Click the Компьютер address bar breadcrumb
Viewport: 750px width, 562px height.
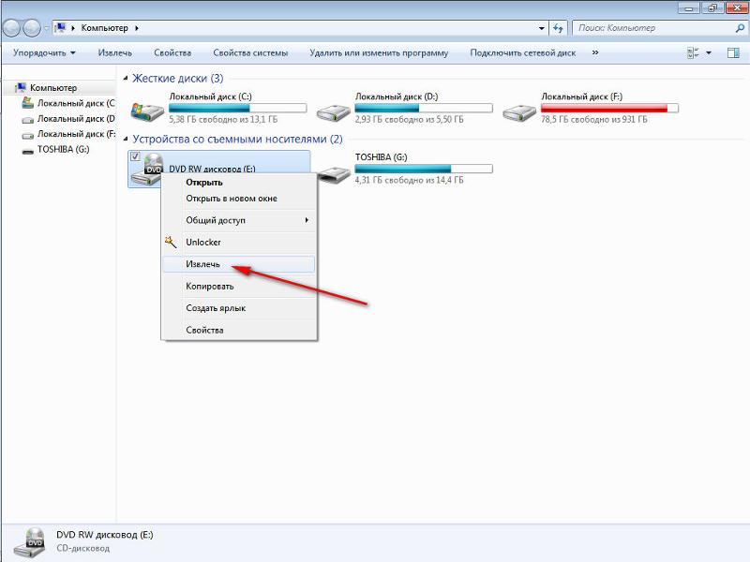(104, 28)
